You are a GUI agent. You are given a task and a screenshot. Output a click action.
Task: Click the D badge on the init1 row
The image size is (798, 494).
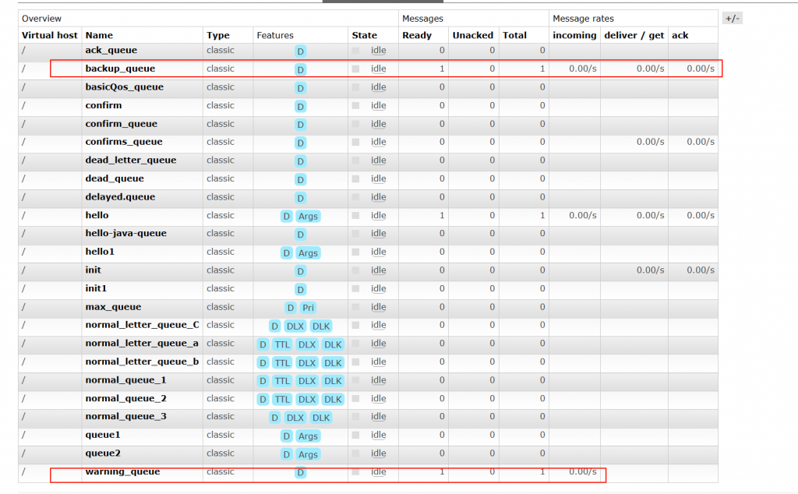click(300, 290)
